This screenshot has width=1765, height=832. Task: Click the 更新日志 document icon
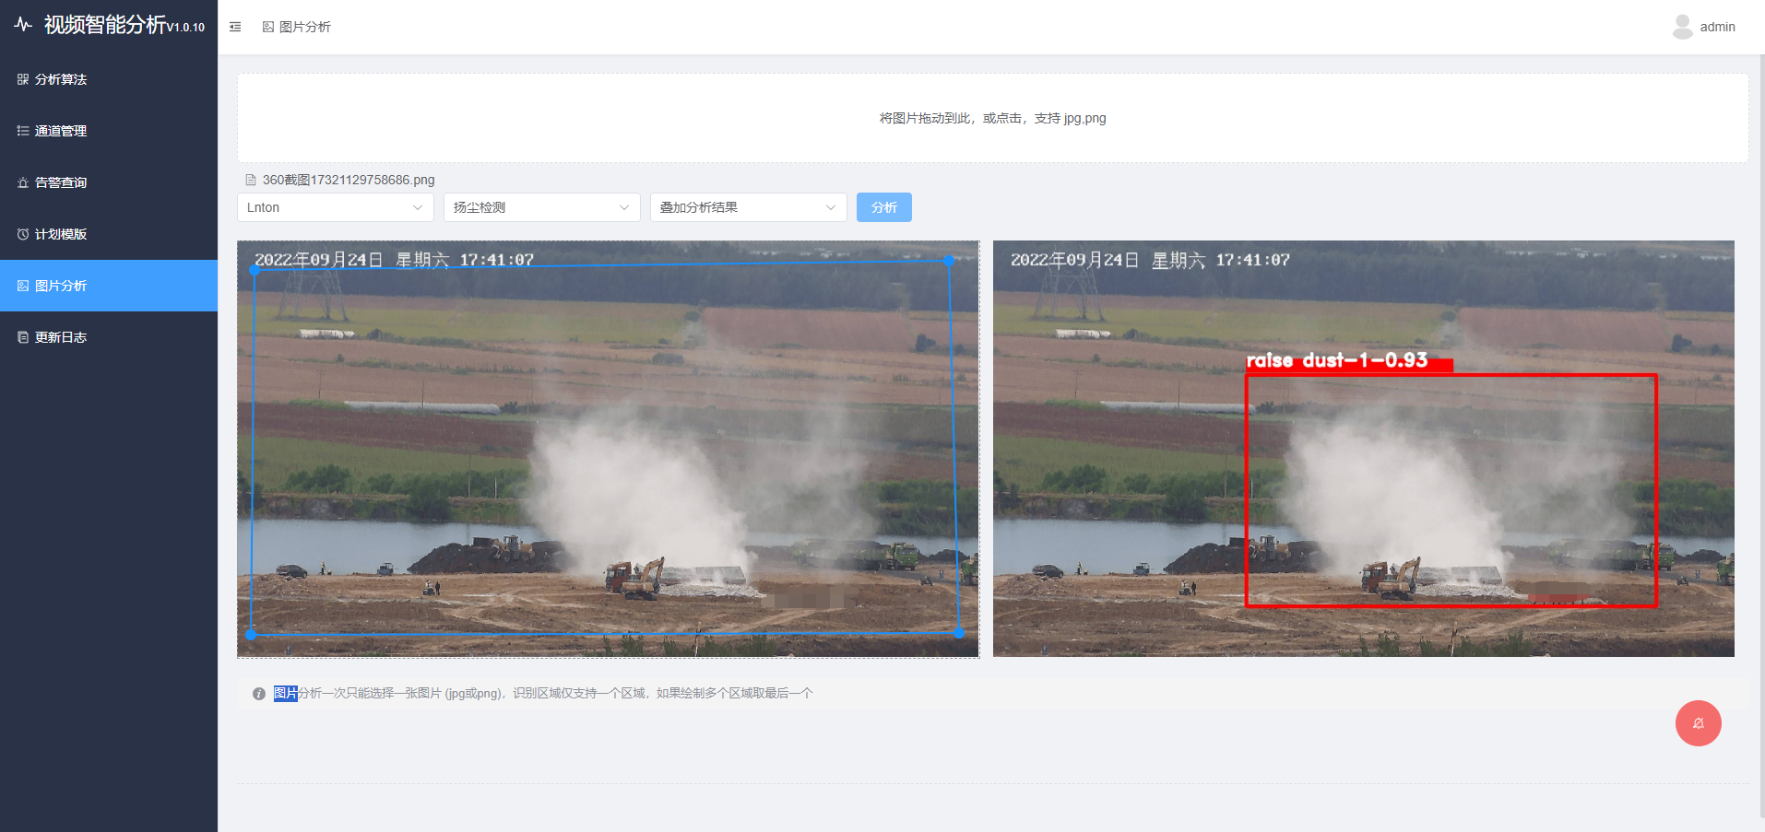pyautogui.click(x=23, y=337)
